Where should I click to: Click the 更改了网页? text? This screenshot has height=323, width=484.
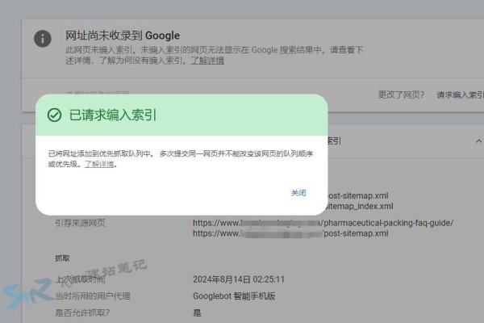click(401, 94)
